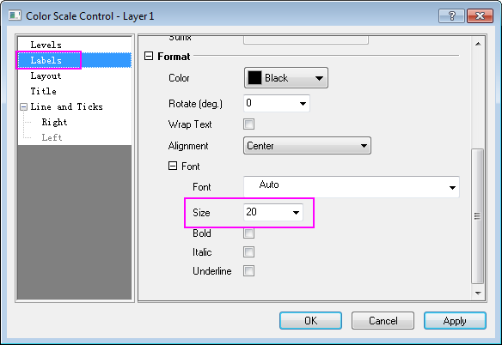Click the help question mark button
This screenshot has height=345, width=502.
pyautogui.click(x=451, y=15)
